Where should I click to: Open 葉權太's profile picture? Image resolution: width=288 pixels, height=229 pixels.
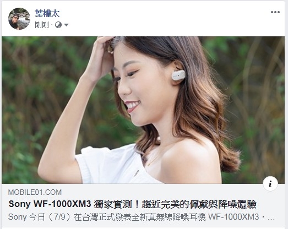(19, 19)
